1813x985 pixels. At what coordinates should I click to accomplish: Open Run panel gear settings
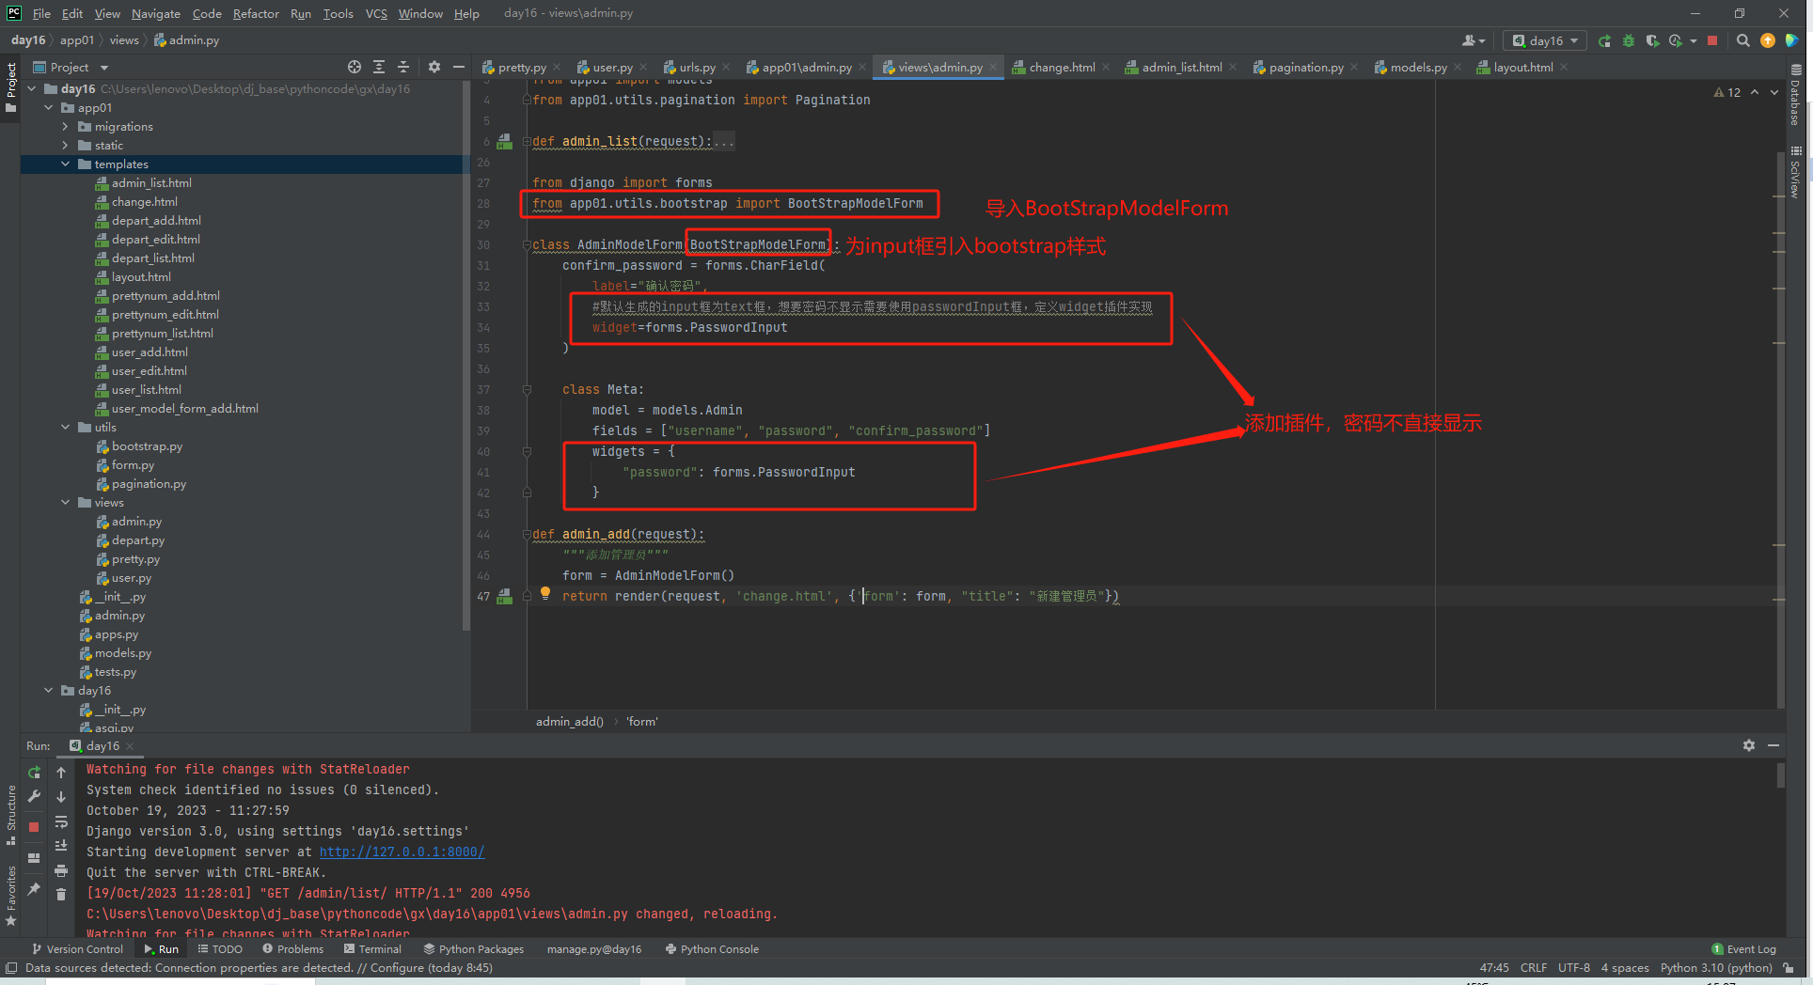click(1749, 745)
